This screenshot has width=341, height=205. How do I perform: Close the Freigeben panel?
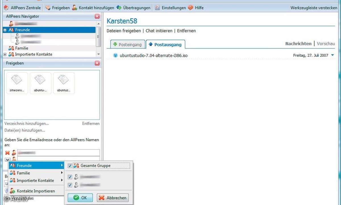point(97,63)
